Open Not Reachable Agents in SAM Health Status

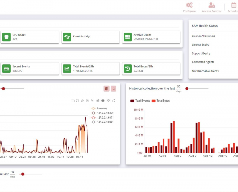tap(205, 71)
